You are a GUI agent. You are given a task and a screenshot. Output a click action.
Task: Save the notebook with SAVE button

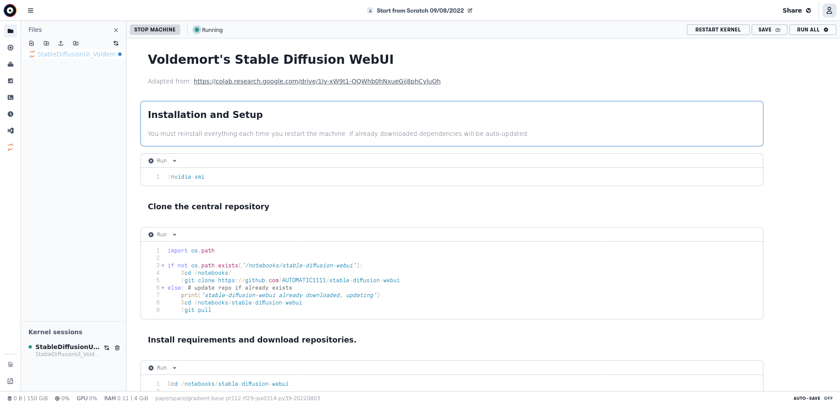coord(769,30)
